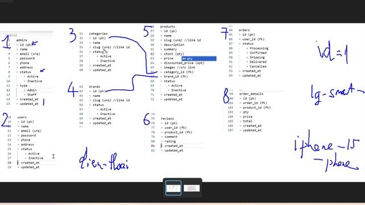
Task: Click the 'Delivered' status line
Action: 258,61
